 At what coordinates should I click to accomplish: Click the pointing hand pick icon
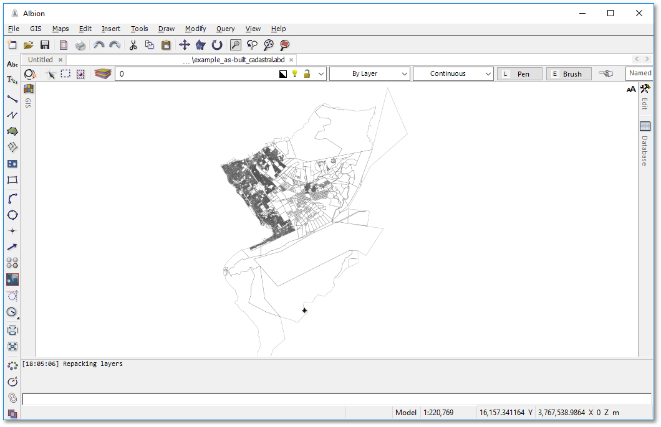606,73
